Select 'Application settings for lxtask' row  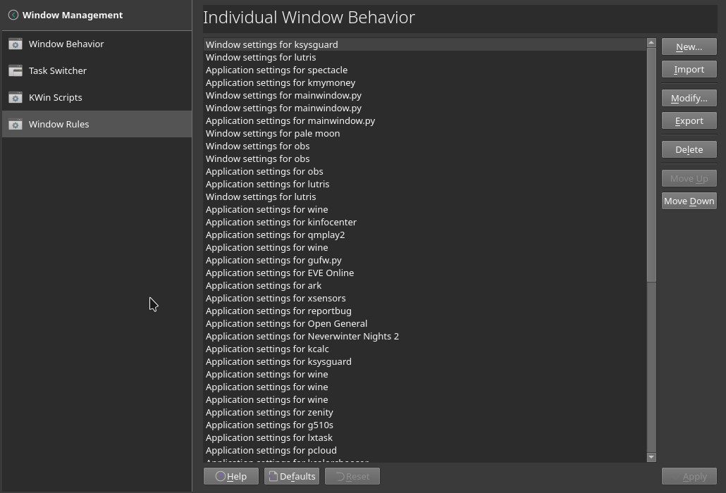click(425, 438)
